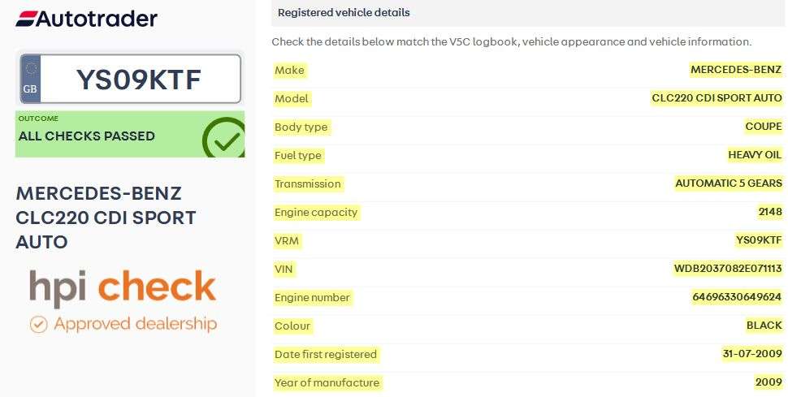Click the Date first registered value
The image size is (788, 397).
pos(752,354)
